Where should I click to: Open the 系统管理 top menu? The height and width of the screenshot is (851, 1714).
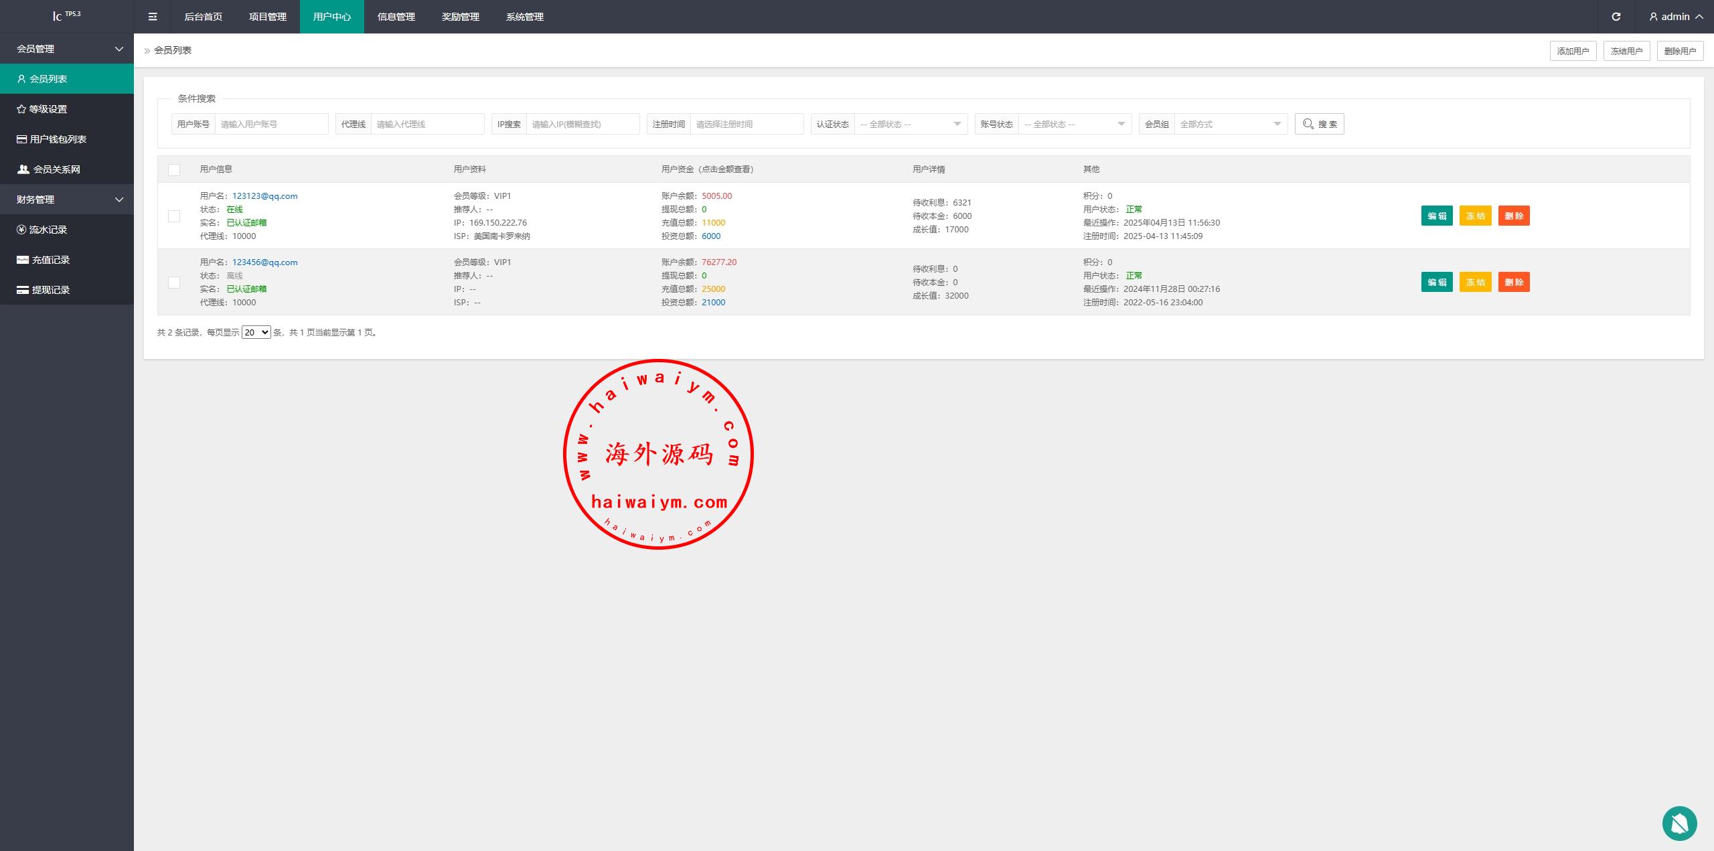pyautogui.click(x=525, y=17)
